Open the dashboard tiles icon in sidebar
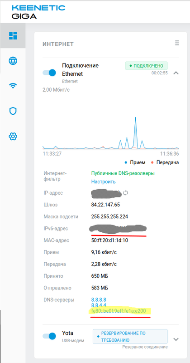190x363 pixels. coord(13,35)
